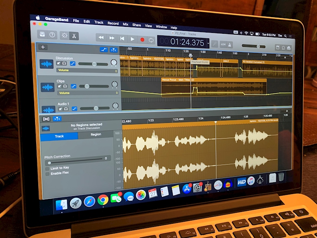Viewport: 317px width, 238px height.
Task: Solo the Clips track with headphones
Action: coord(65,86)
